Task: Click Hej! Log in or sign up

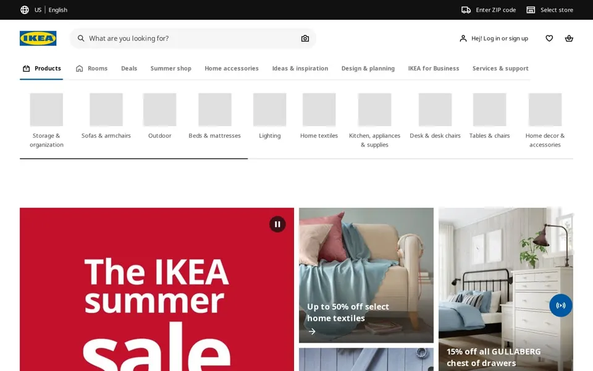Action: [x=500, y=38]
